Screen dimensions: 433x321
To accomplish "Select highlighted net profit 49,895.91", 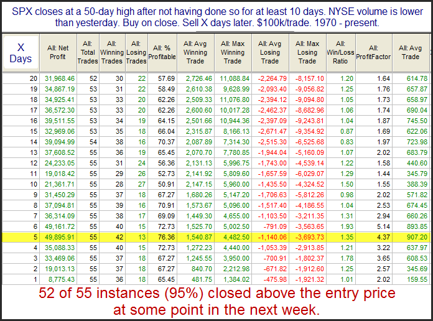I will pyautogui.click(x=60, y=237).
